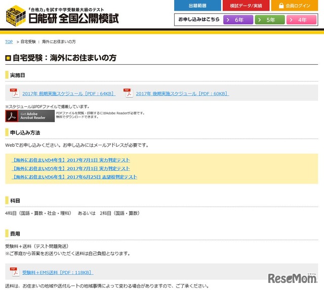Click the chevron on the 4年 button
Image resolution: width=324 pixels, height=290 pixels.
click(291, 20)
